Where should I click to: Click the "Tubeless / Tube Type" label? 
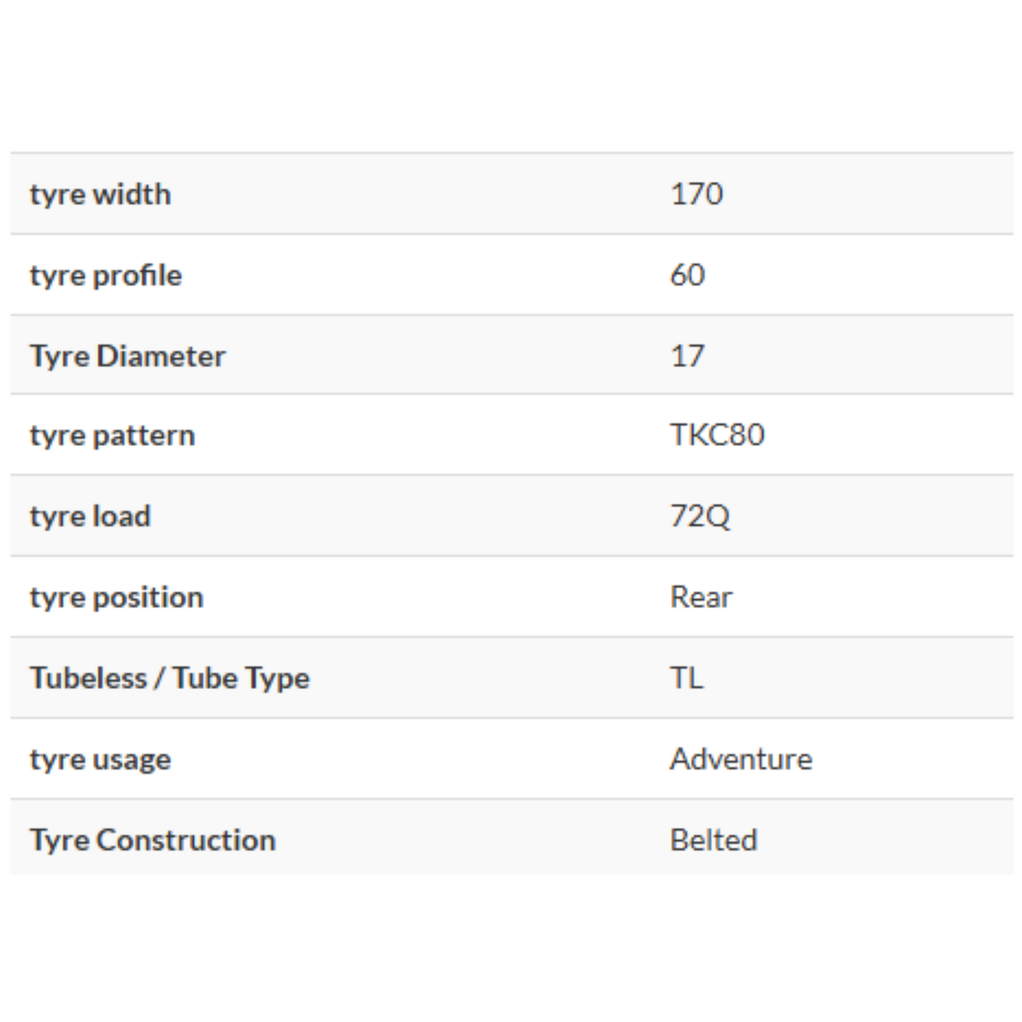tap(170, 678)
